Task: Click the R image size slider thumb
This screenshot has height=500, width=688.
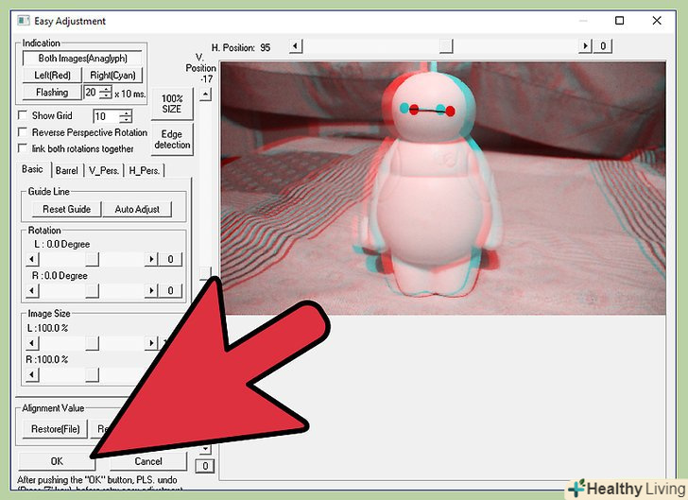Action: click(x=93, y=375)
